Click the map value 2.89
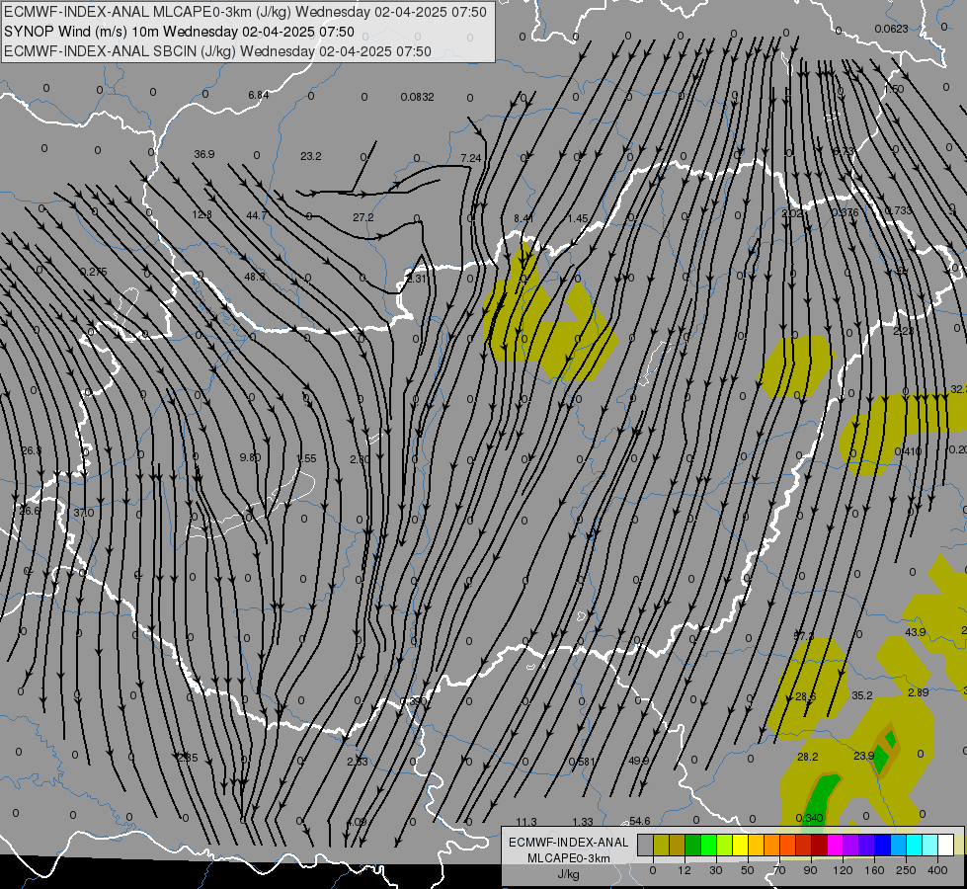 pos(919,692)
